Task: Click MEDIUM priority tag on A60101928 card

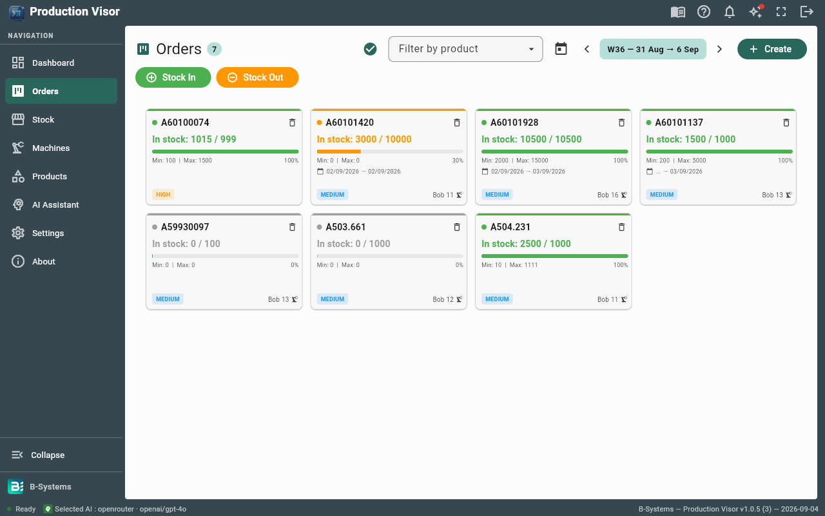Action: (497, 195)
